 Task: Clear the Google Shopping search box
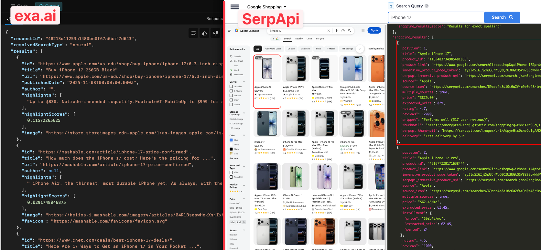coord(329,31)
